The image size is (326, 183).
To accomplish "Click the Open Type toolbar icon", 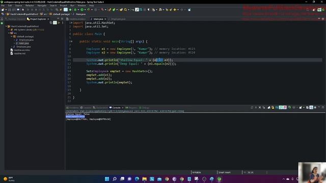I will point(121,10).
